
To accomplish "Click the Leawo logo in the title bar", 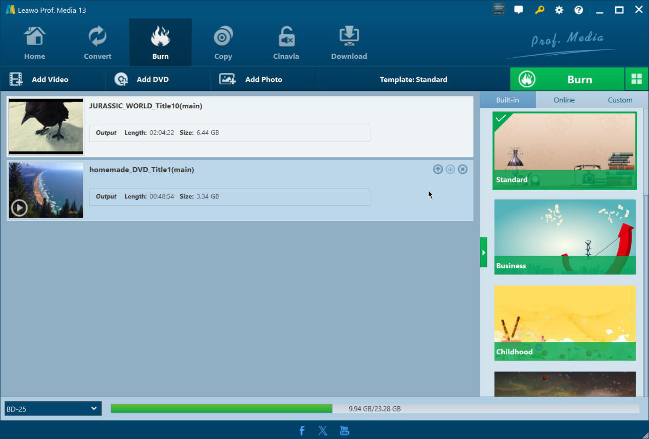I will click(x=10, y=10).
